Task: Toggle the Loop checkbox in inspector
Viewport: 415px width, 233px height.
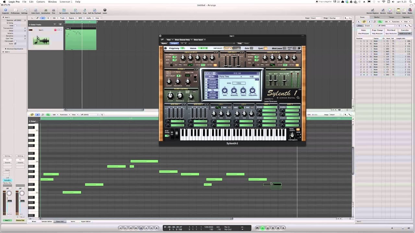Action: 15,25
